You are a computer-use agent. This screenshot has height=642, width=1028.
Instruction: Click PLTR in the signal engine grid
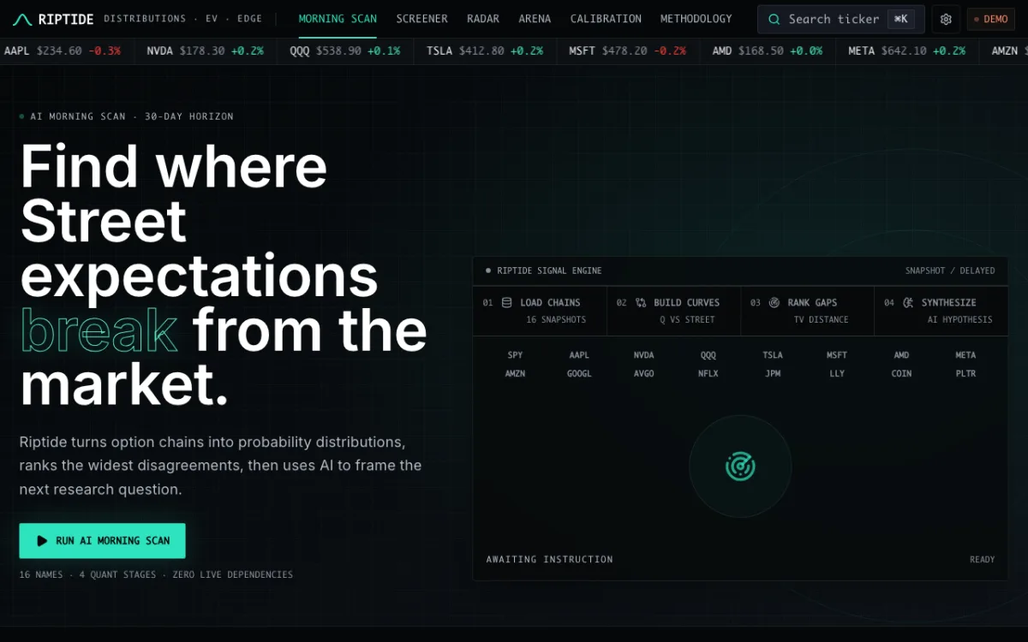click(x=965, y=374)
